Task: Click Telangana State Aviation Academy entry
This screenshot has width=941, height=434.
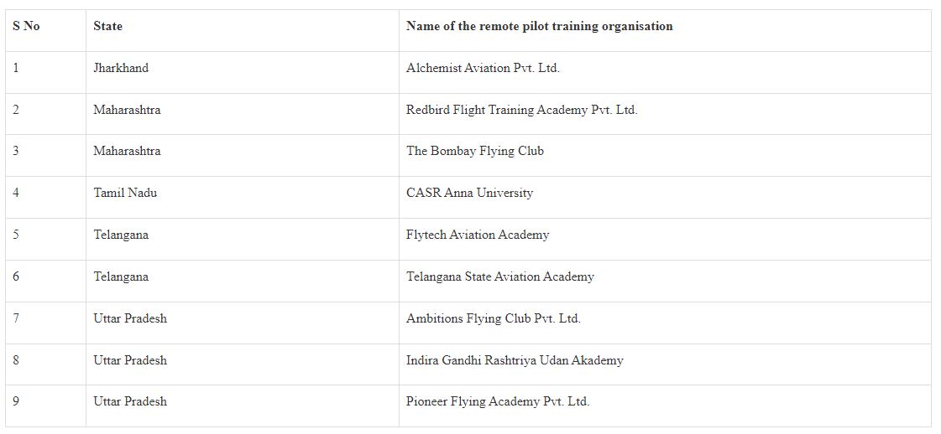Action: coord(500,276)
